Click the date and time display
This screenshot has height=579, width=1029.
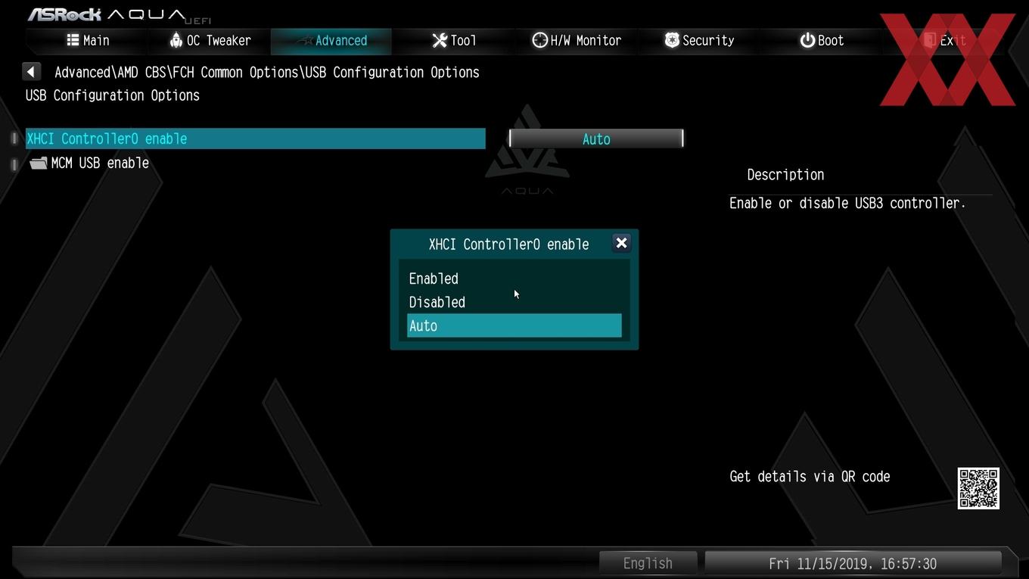853,563
